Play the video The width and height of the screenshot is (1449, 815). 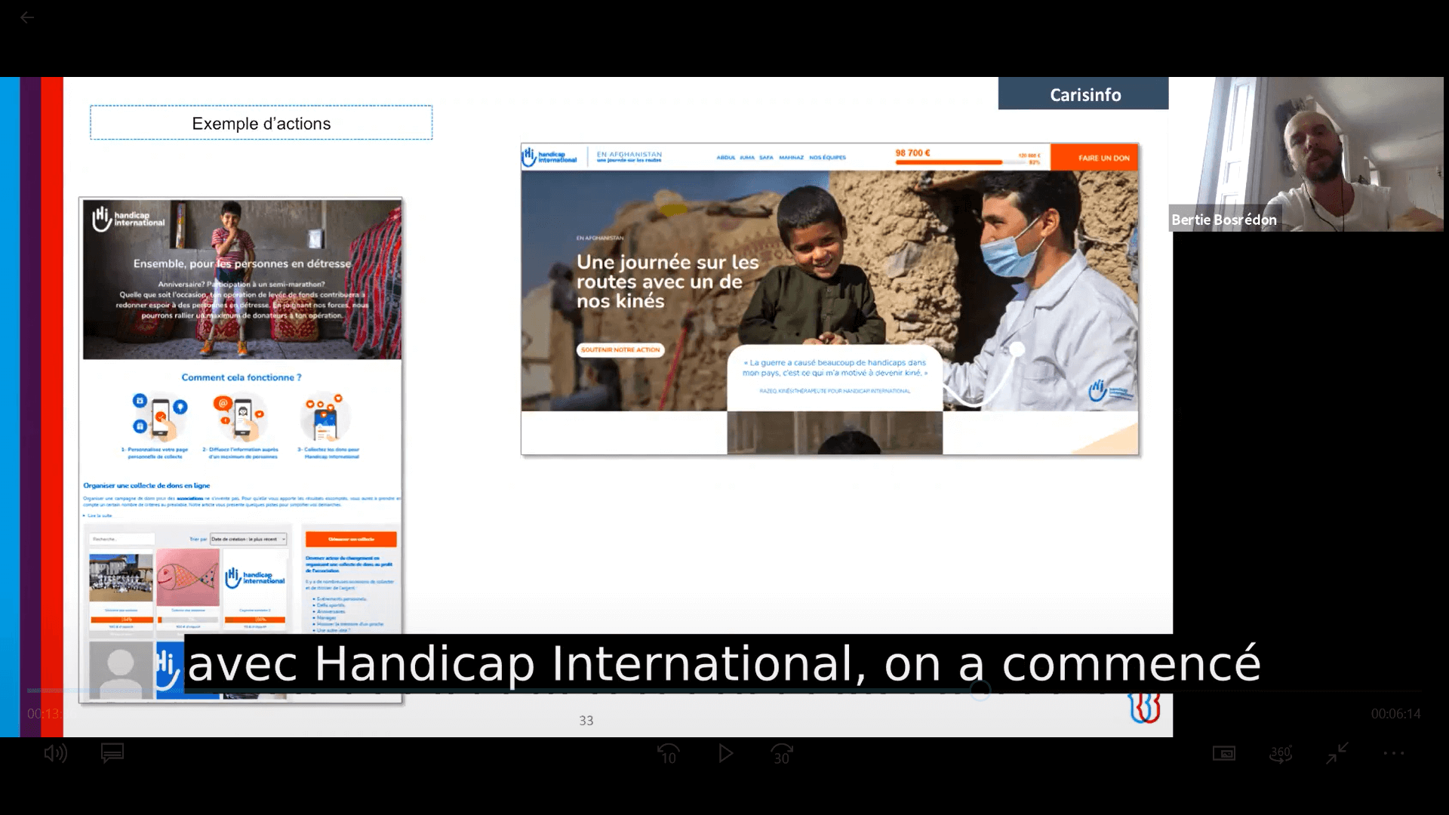[725, 753]
